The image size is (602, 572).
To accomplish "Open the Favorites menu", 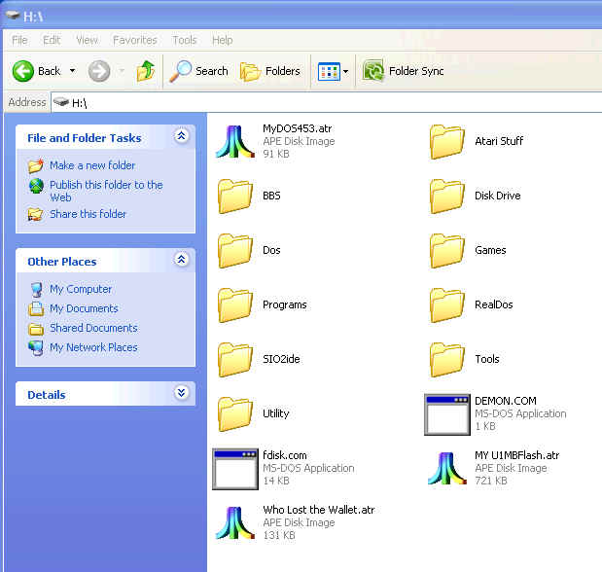I will pyautogui.click(x=135, y=40).
